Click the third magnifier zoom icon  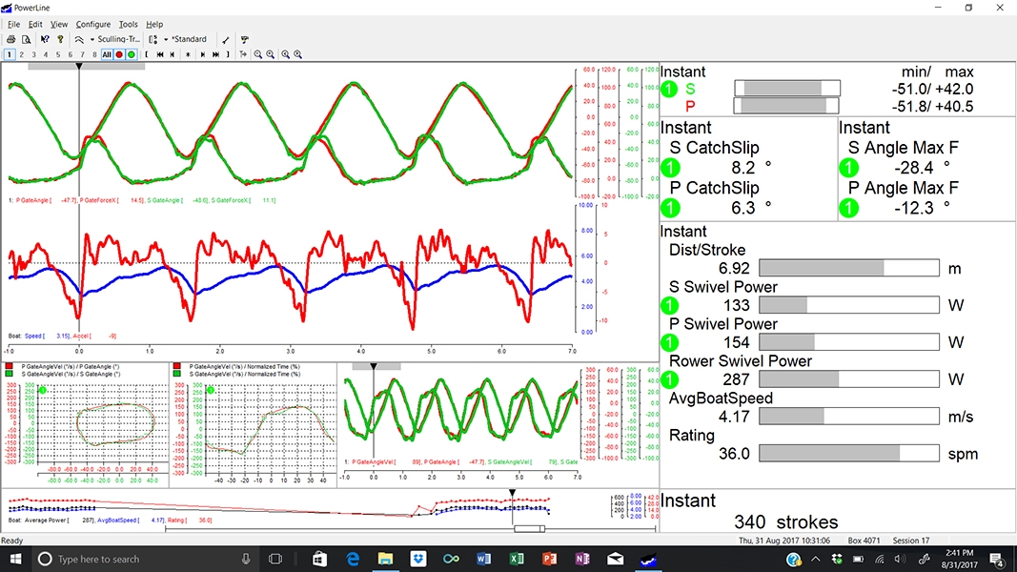pos(285,54)
